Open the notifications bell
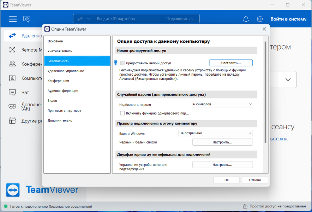The height and width of the screenshot is (212, 312). coord(246,19)
